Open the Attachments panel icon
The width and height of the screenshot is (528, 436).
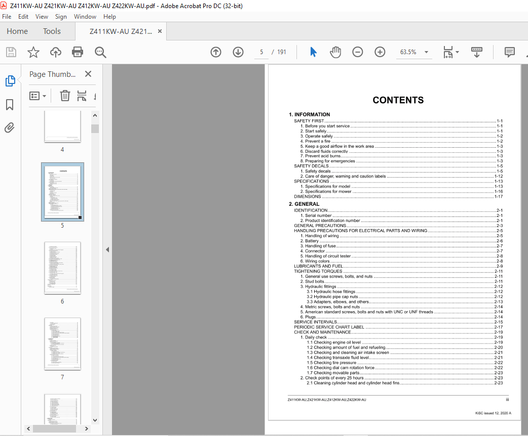[9, 127]
